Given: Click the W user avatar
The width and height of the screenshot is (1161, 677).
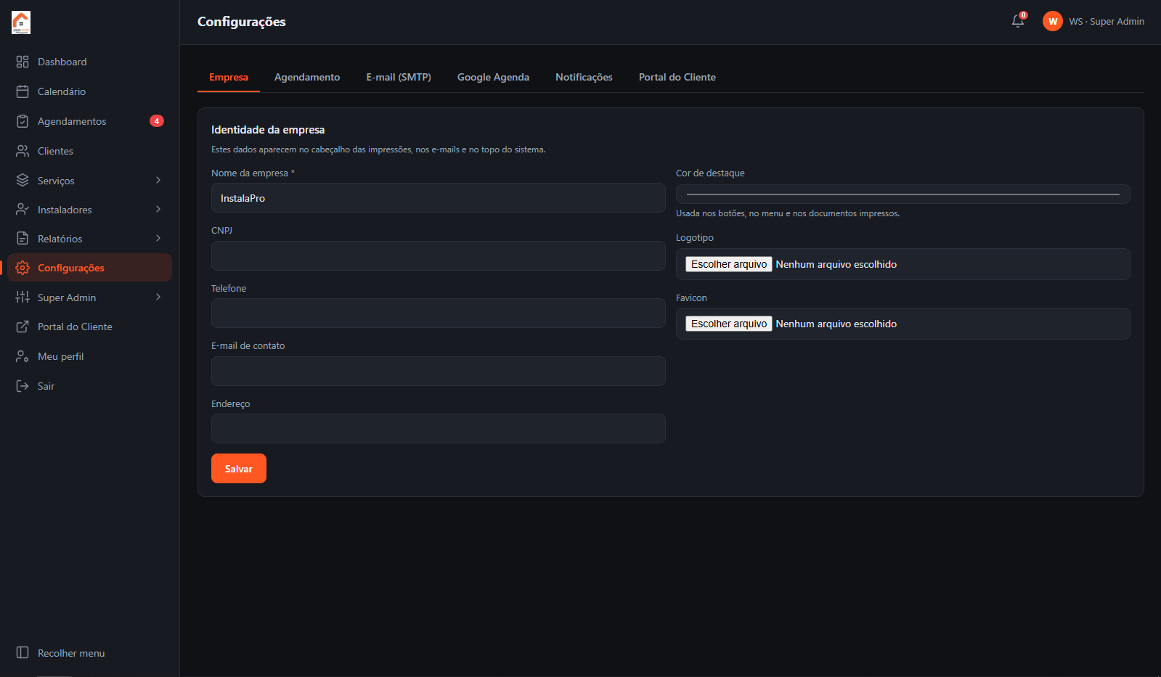Looking at the screenshot, I should [1053, 21].
